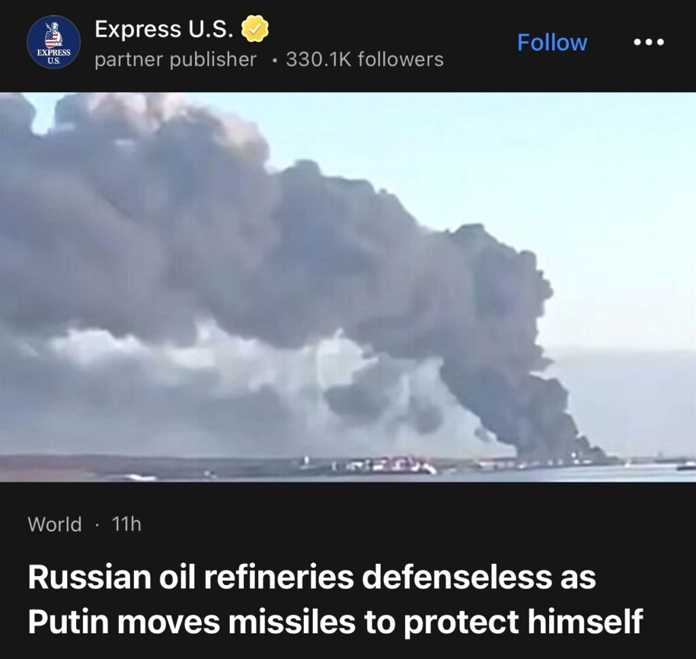696x659 pixels.
Task: Open the three-dot more options menu
Action: pyautogui.click(x=648, y=42)
